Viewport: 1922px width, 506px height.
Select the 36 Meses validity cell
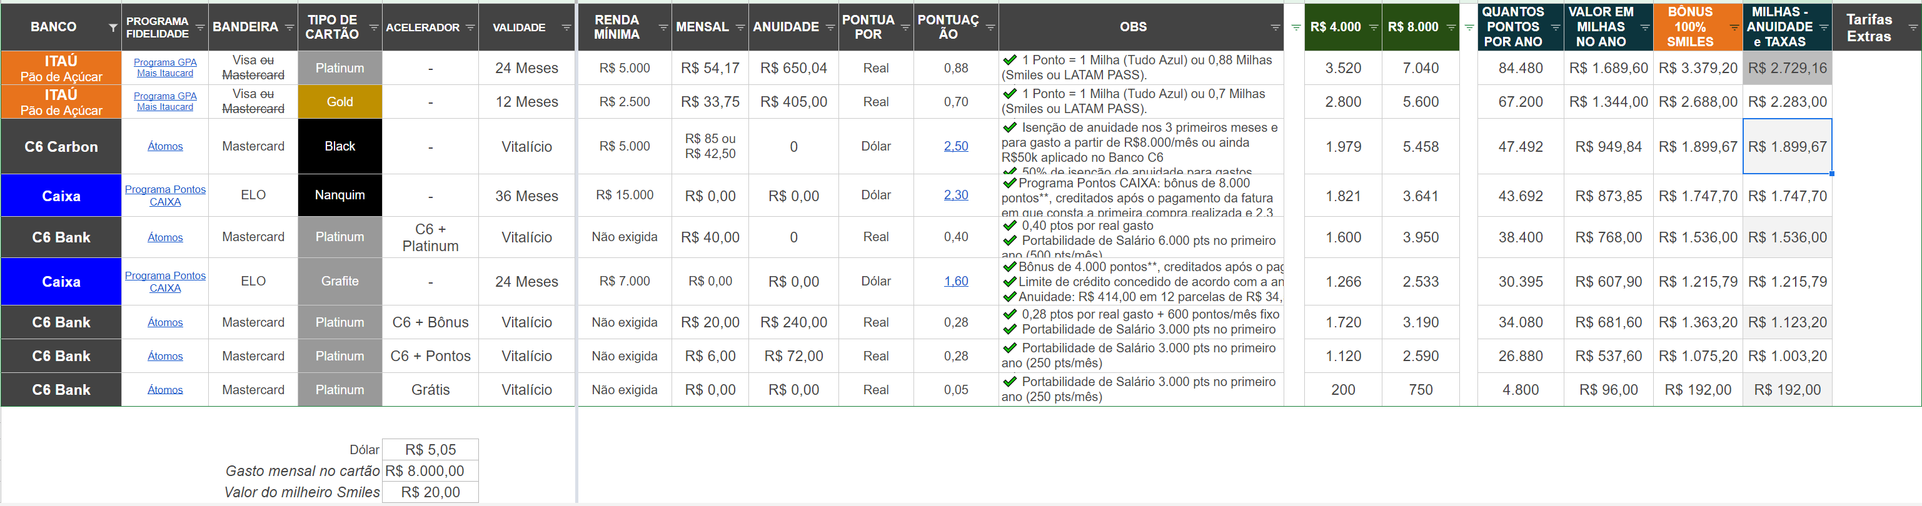tap(526, 196)
